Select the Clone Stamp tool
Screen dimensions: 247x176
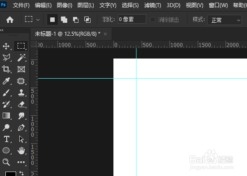21,92
